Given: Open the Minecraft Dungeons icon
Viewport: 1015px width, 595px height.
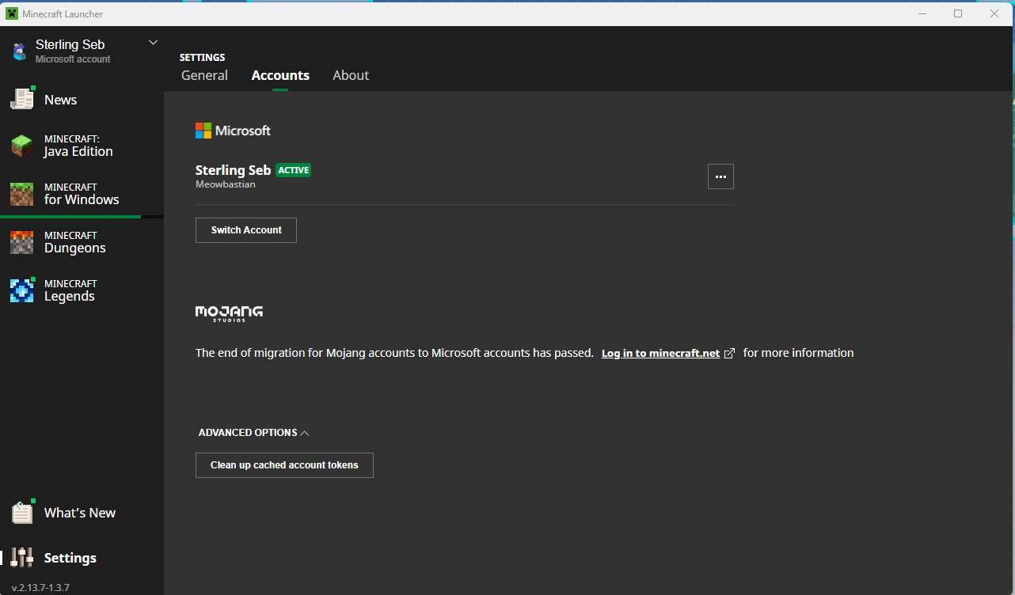Looking at the screenshot, I should 22,242.
